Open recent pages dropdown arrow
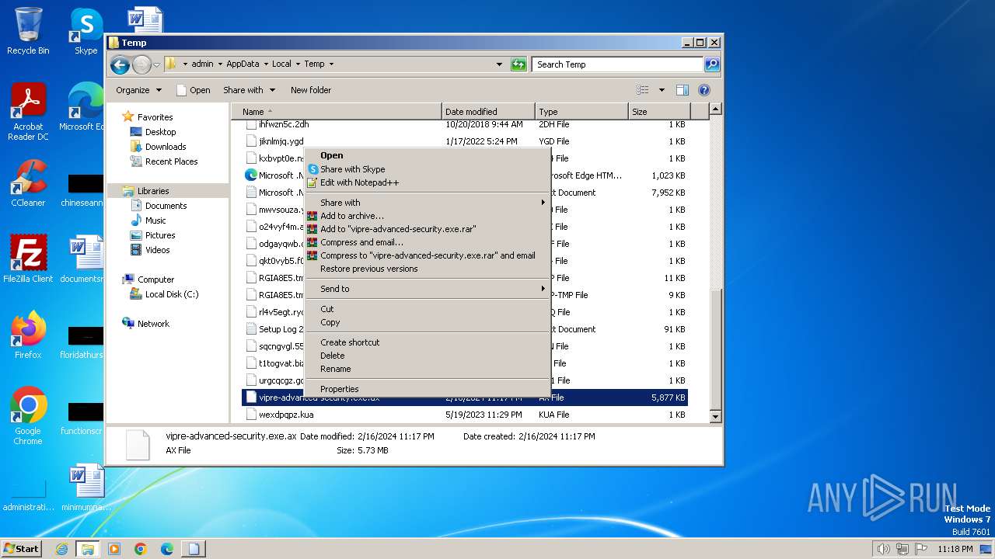995x559 pixels. (156, 64)
